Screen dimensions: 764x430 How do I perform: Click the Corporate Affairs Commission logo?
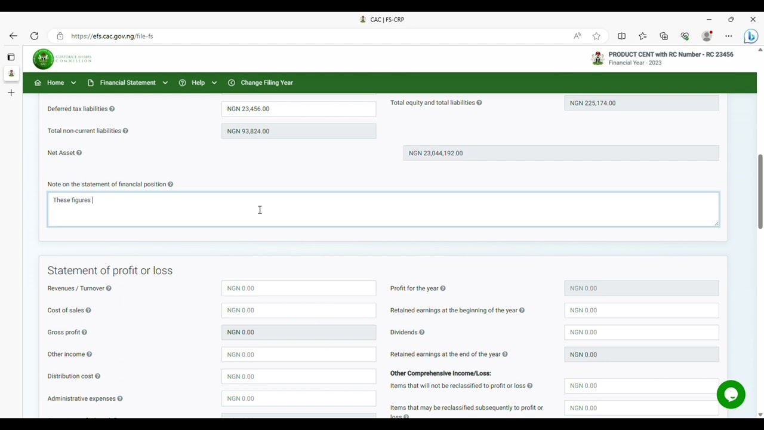62,59
